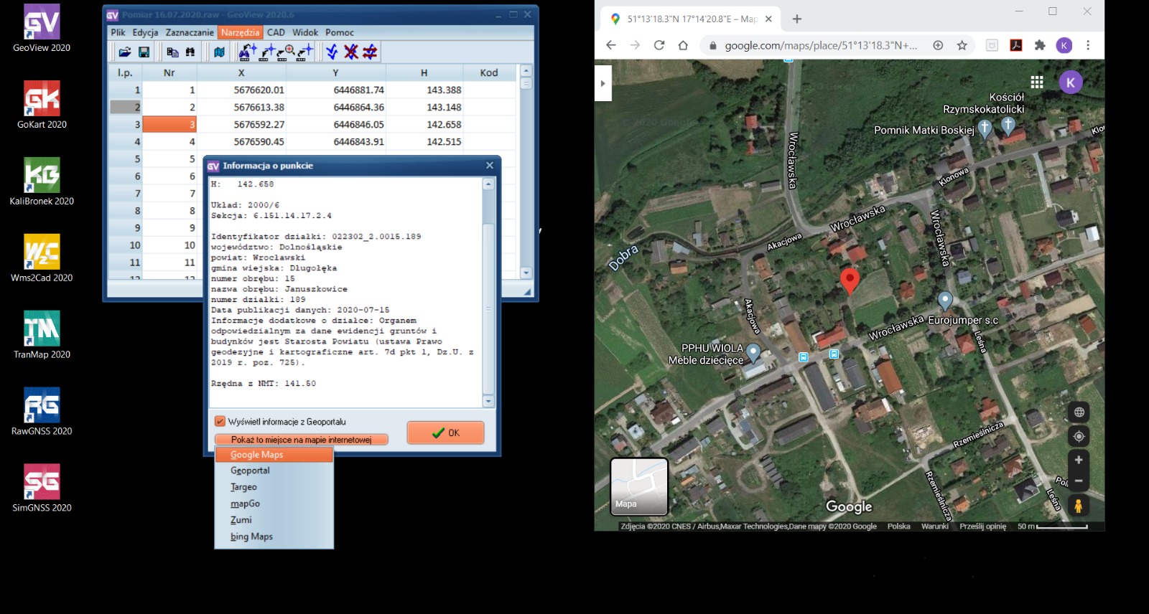Screen dimensions: 1149x614
Task: Choose Zumi from the map list
Action: coord(274,520)
